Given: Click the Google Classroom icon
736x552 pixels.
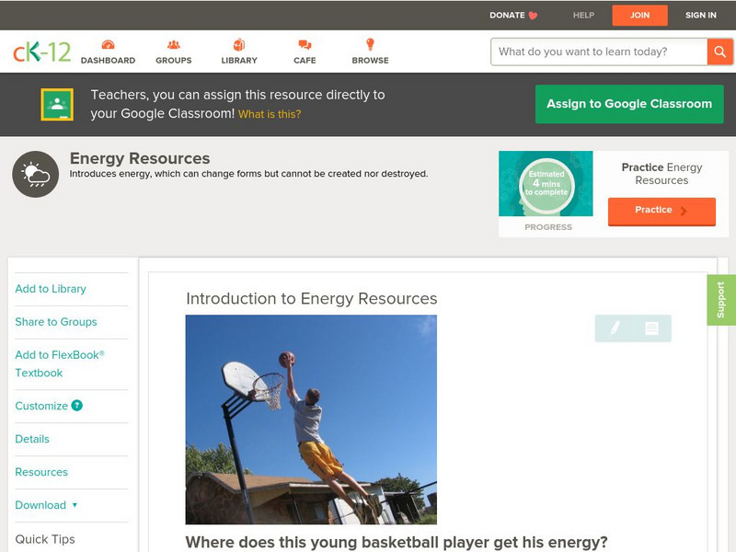Looking at the screenshot, I should [57, 104].
